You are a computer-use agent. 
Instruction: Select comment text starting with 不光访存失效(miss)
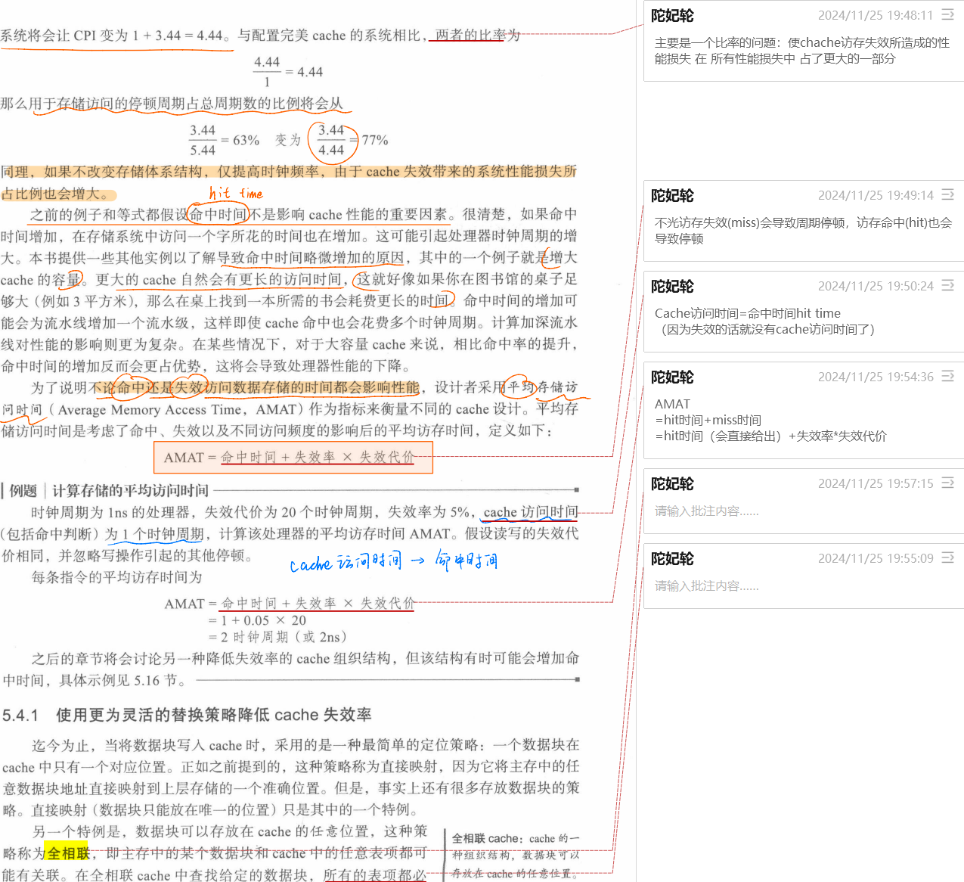(x=803, y=231)
